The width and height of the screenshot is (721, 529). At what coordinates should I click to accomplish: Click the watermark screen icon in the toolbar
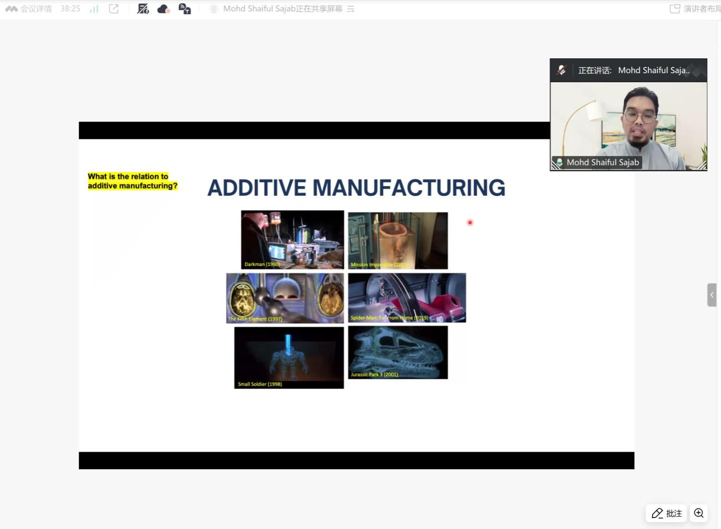[x=143, y=9]
